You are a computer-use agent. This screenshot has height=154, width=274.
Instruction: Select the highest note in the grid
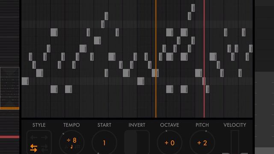point(193,8)
